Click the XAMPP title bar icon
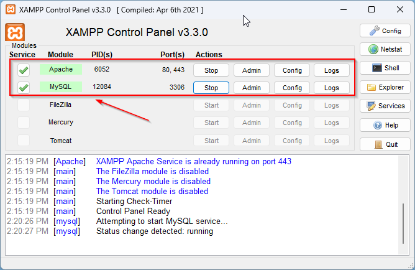 pyautogui.click(x=11, y=9)
